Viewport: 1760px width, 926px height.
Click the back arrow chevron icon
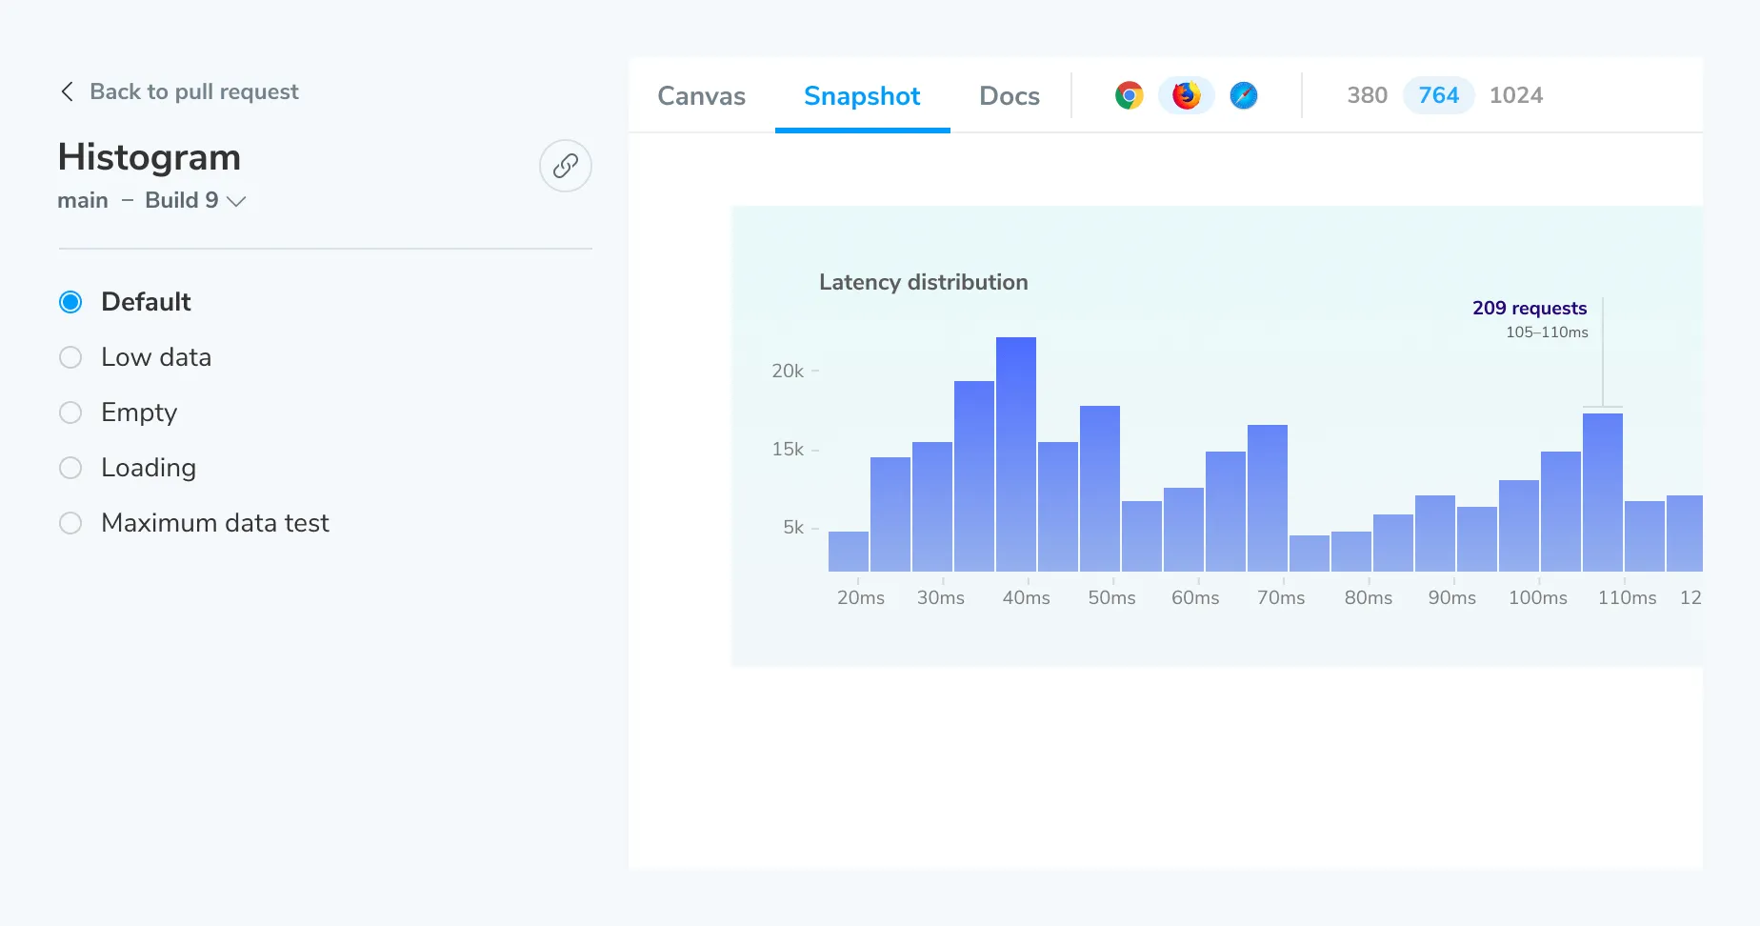(x=67, y=91)
